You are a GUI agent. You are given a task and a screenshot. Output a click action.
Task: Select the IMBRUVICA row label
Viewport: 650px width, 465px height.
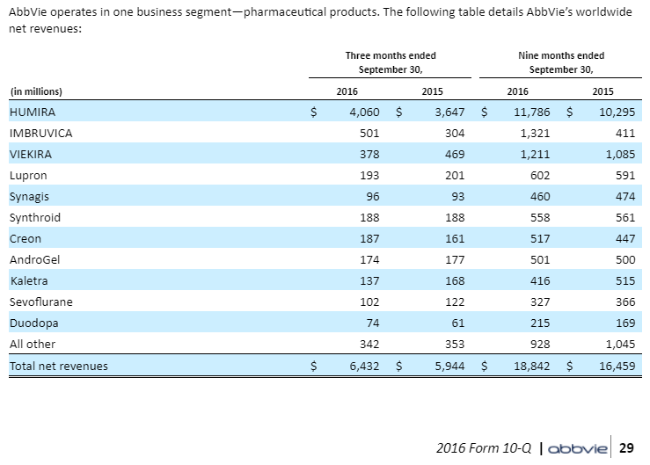[40, 133]
